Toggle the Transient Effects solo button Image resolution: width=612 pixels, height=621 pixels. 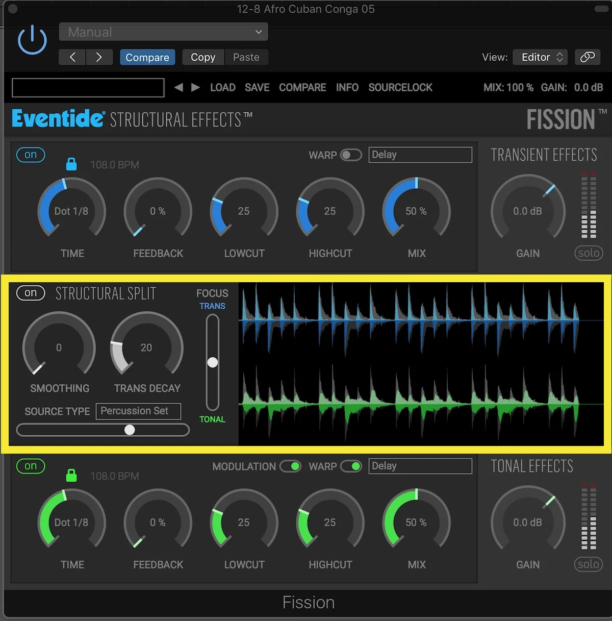[589, 253]
